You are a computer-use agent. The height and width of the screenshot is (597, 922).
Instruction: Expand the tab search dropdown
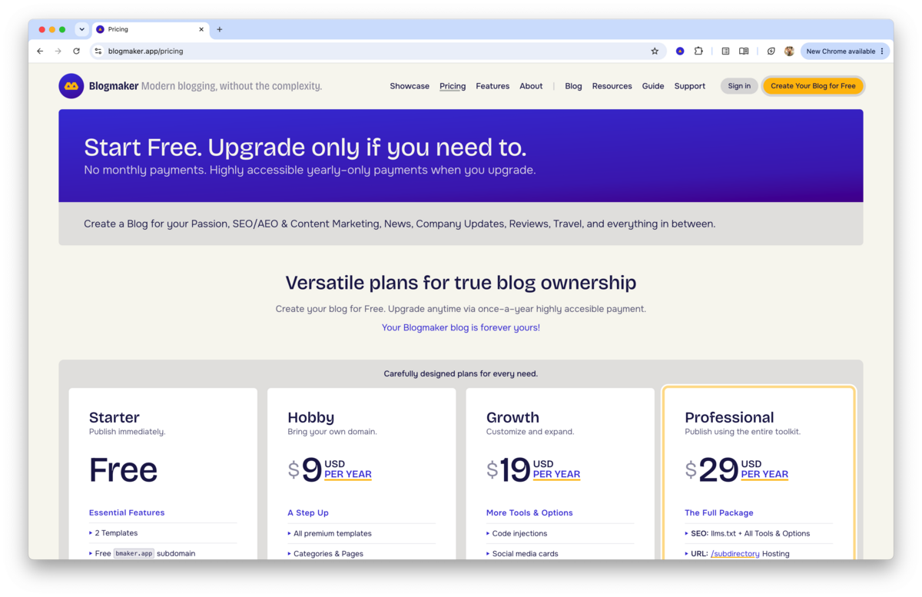click(81, 29)
